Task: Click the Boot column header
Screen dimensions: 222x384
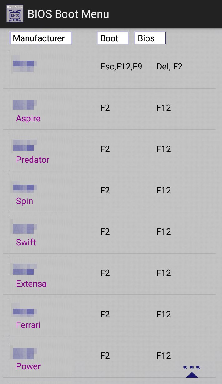Action: [112, 38]
